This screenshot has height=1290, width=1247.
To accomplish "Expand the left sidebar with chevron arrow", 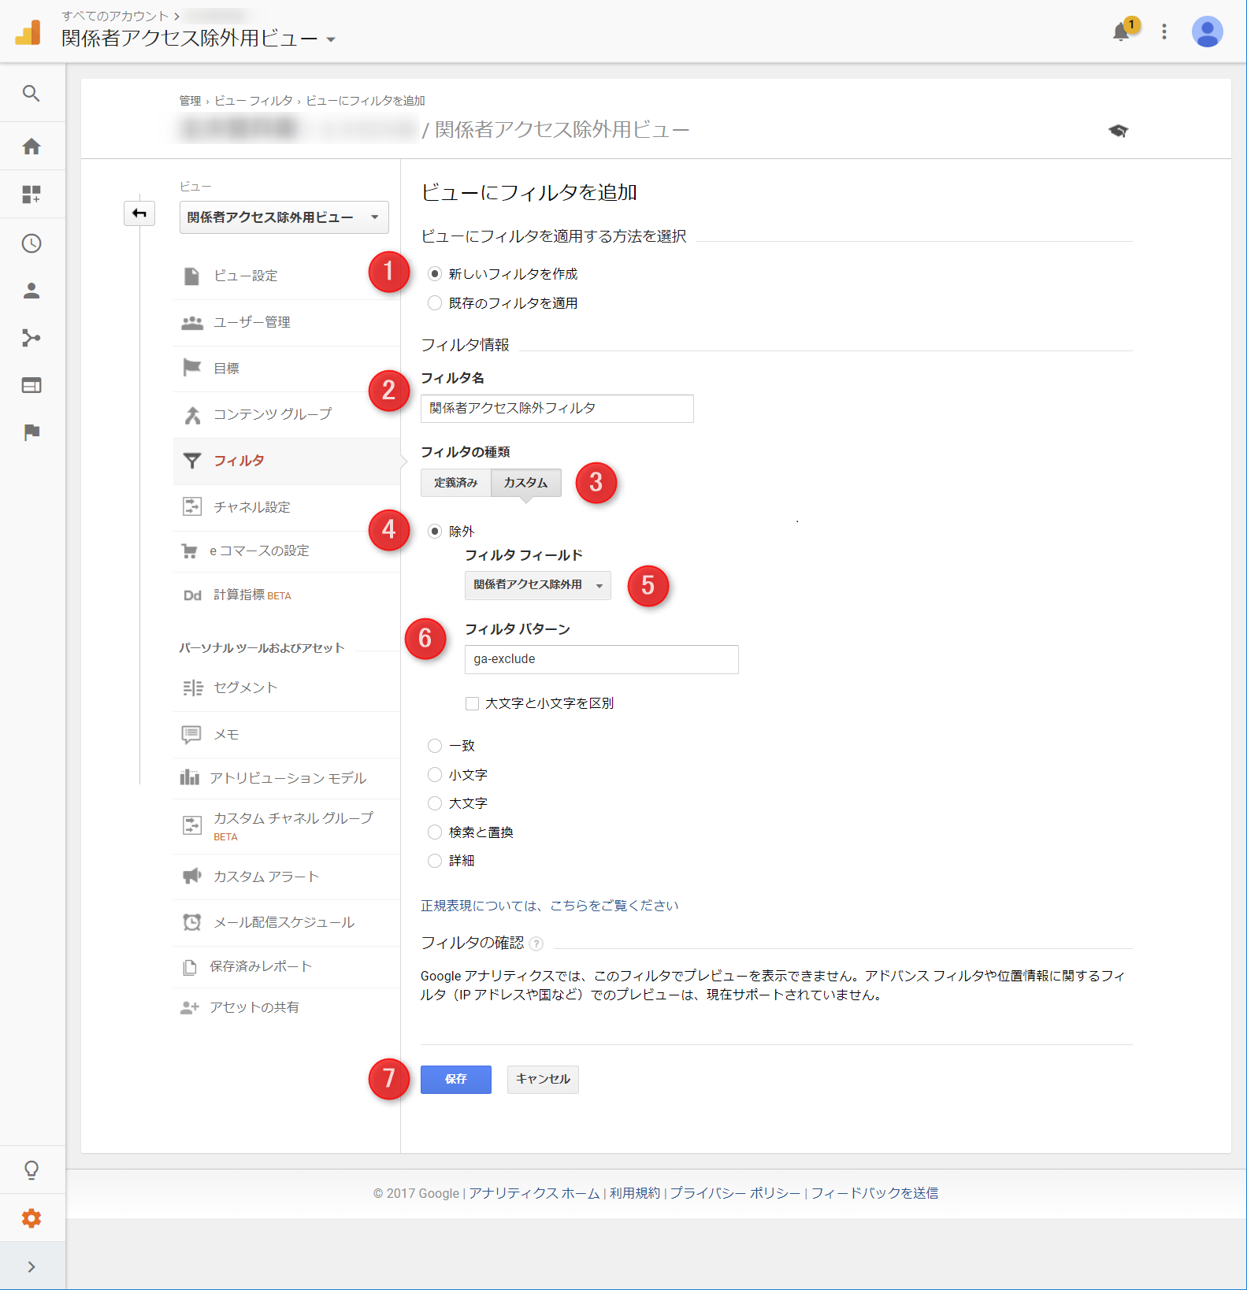I will click(x=32, y=1266).
